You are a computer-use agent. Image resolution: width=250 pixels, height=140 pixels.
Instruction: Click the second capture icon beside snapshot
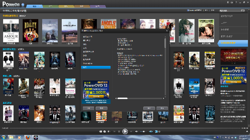point(105,131)
